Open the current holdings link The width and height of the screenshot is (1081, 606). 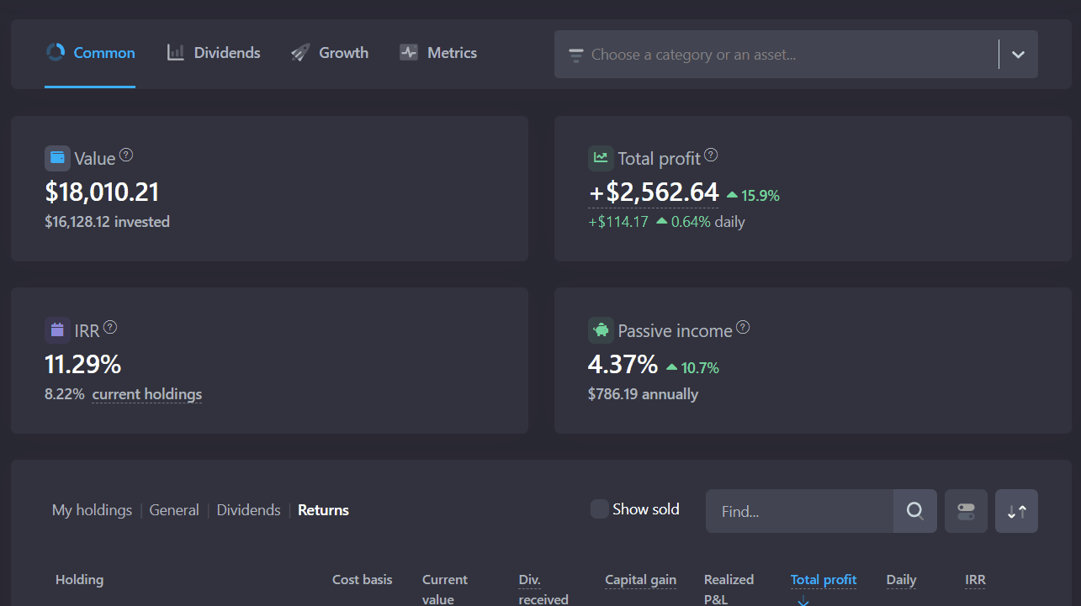146,394
